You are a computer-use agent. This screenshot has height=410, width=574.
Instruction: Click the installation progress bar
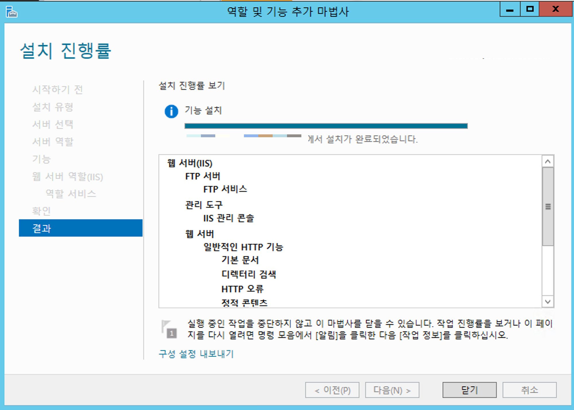[326, 126]
